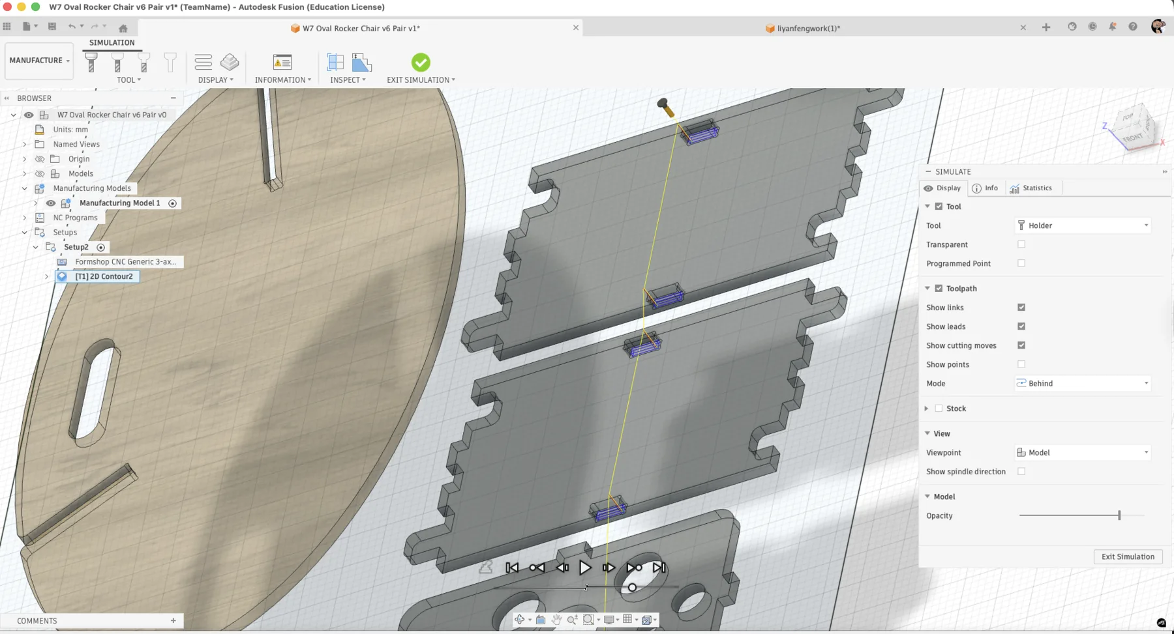Click the Exit Simulation button in the panel
The width and height of the screenshot is (1174, 634).
pyautogui.click(x=1127, y=556)
